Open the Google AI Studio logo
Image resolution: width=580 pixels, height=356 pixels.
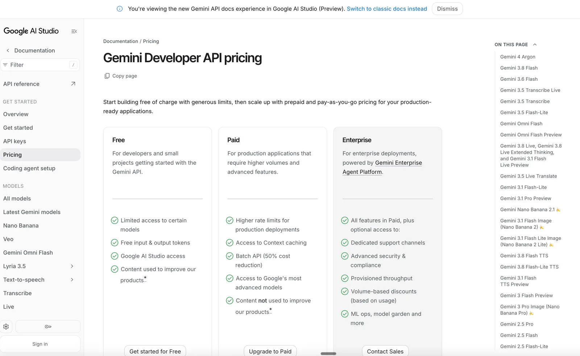coord(31,31)
